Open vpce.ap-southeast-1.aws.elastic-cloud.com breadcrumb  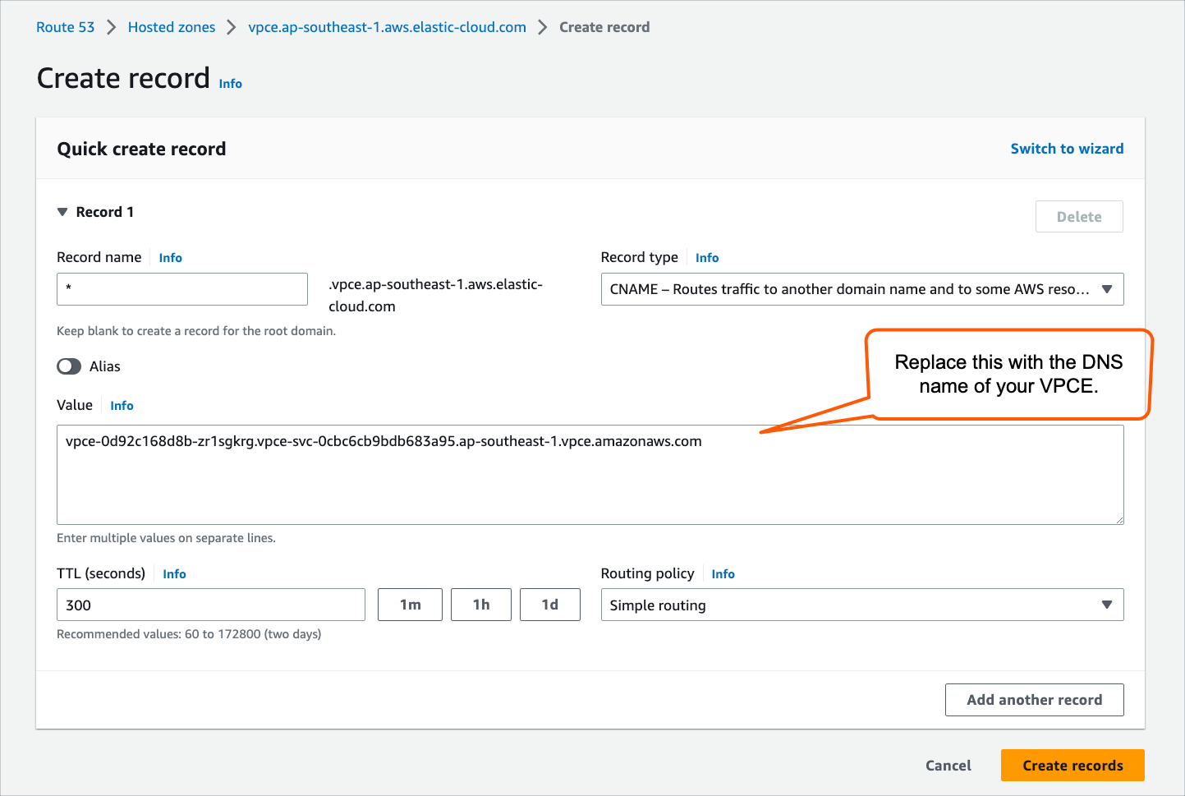(387, 27)
